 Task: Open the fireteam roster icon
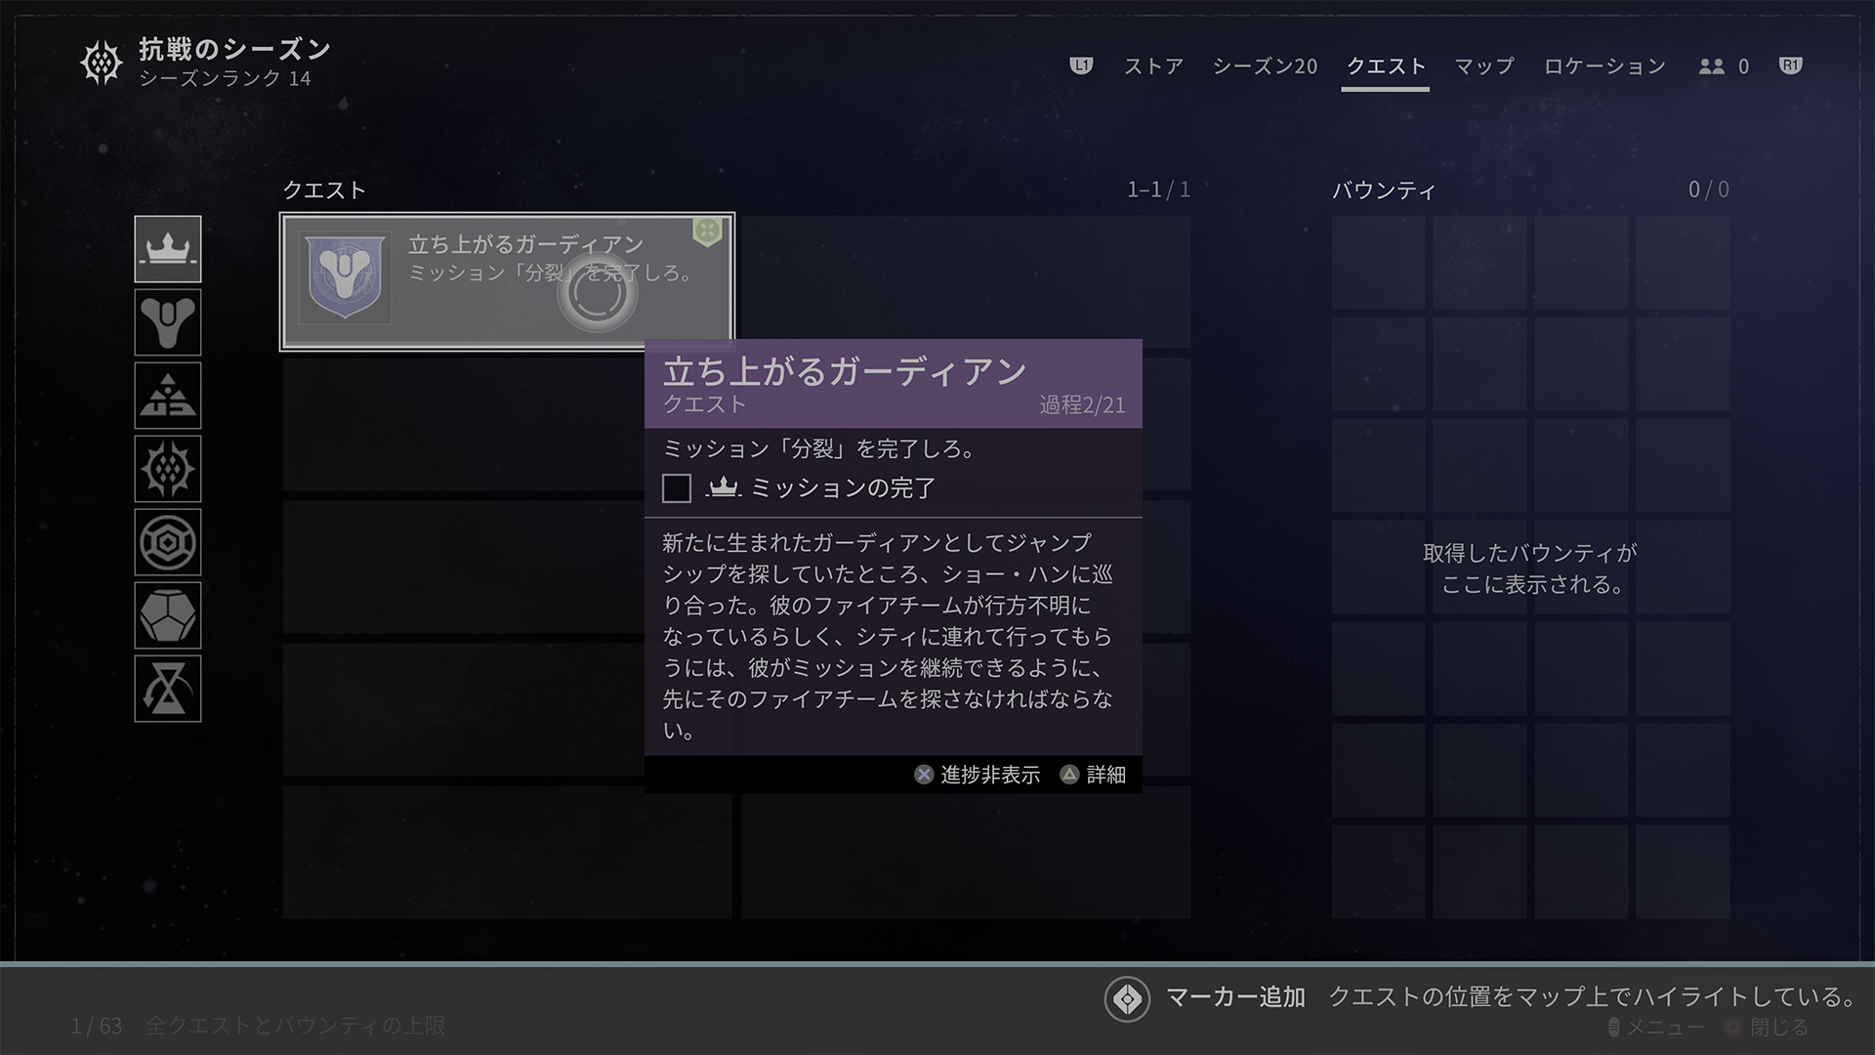[x=1711, y=66]
